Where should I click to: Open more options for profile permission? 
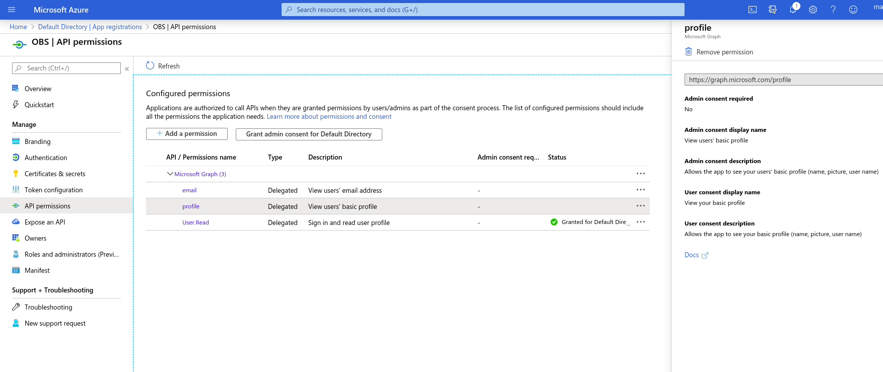pyautogui.click(x=641, y=206)
